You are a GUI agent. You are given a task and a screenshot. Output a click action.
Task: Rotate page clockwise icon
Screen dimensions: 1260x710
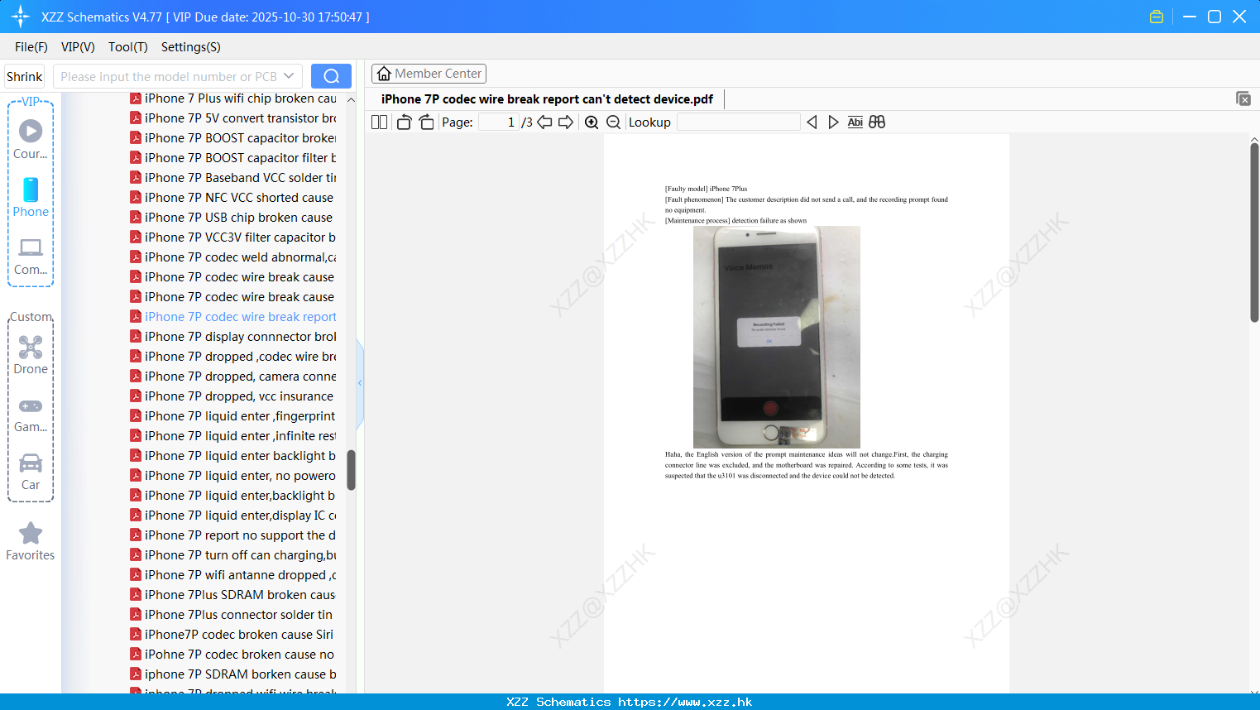coord(426,122)
